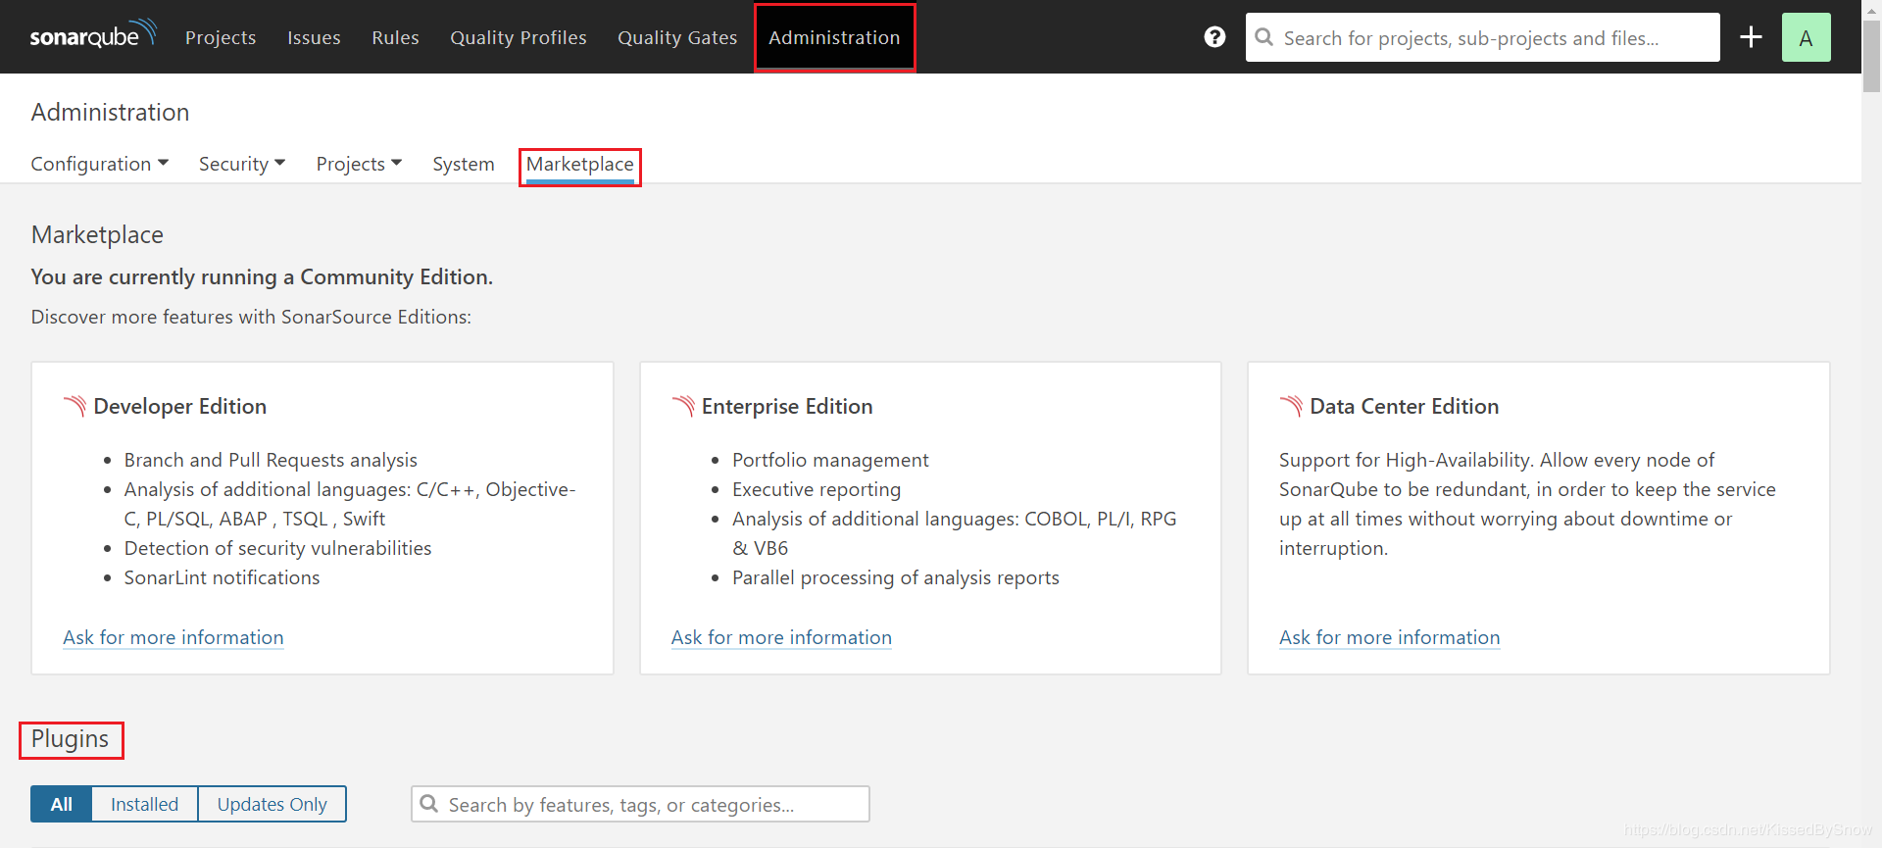
Task: Go to Issues in the top navigation
Action: click(x=314, y=37)
